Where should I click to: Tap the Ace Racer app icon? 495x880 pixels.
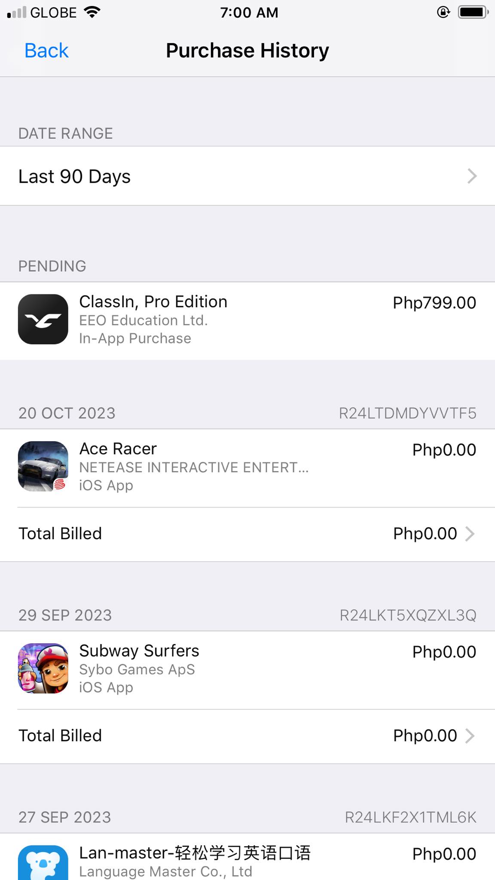point(43,466)
